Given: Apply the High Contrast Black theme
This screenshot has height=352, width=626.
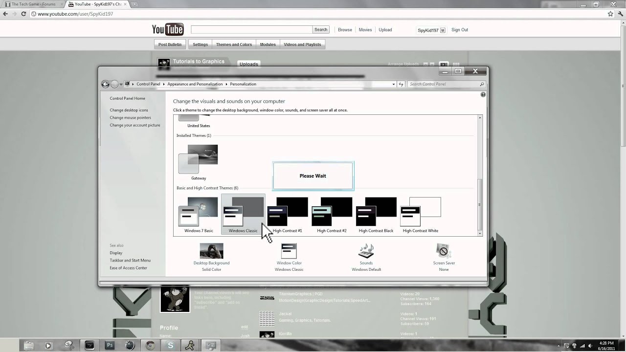Looking at the screenshot, I should pos(376,214).
